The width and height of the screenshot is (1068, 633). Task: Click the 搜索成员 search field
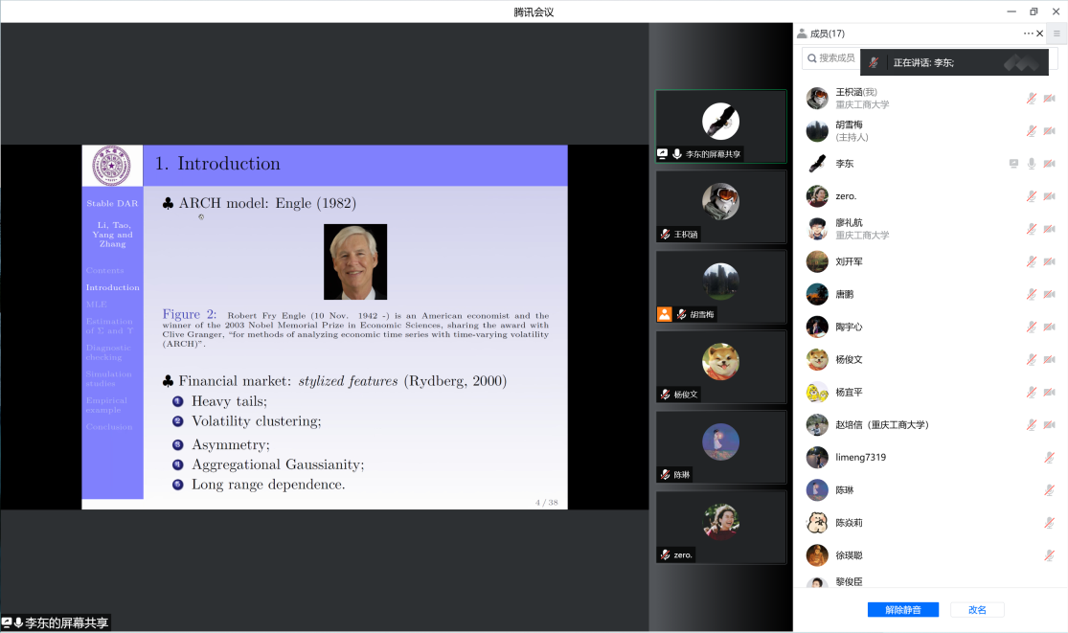833,58
